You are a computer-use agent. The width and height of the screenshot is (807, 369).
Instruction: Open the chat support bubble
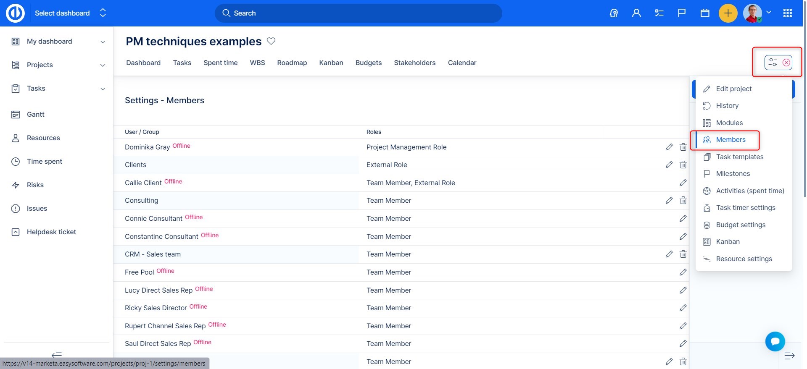775,341
